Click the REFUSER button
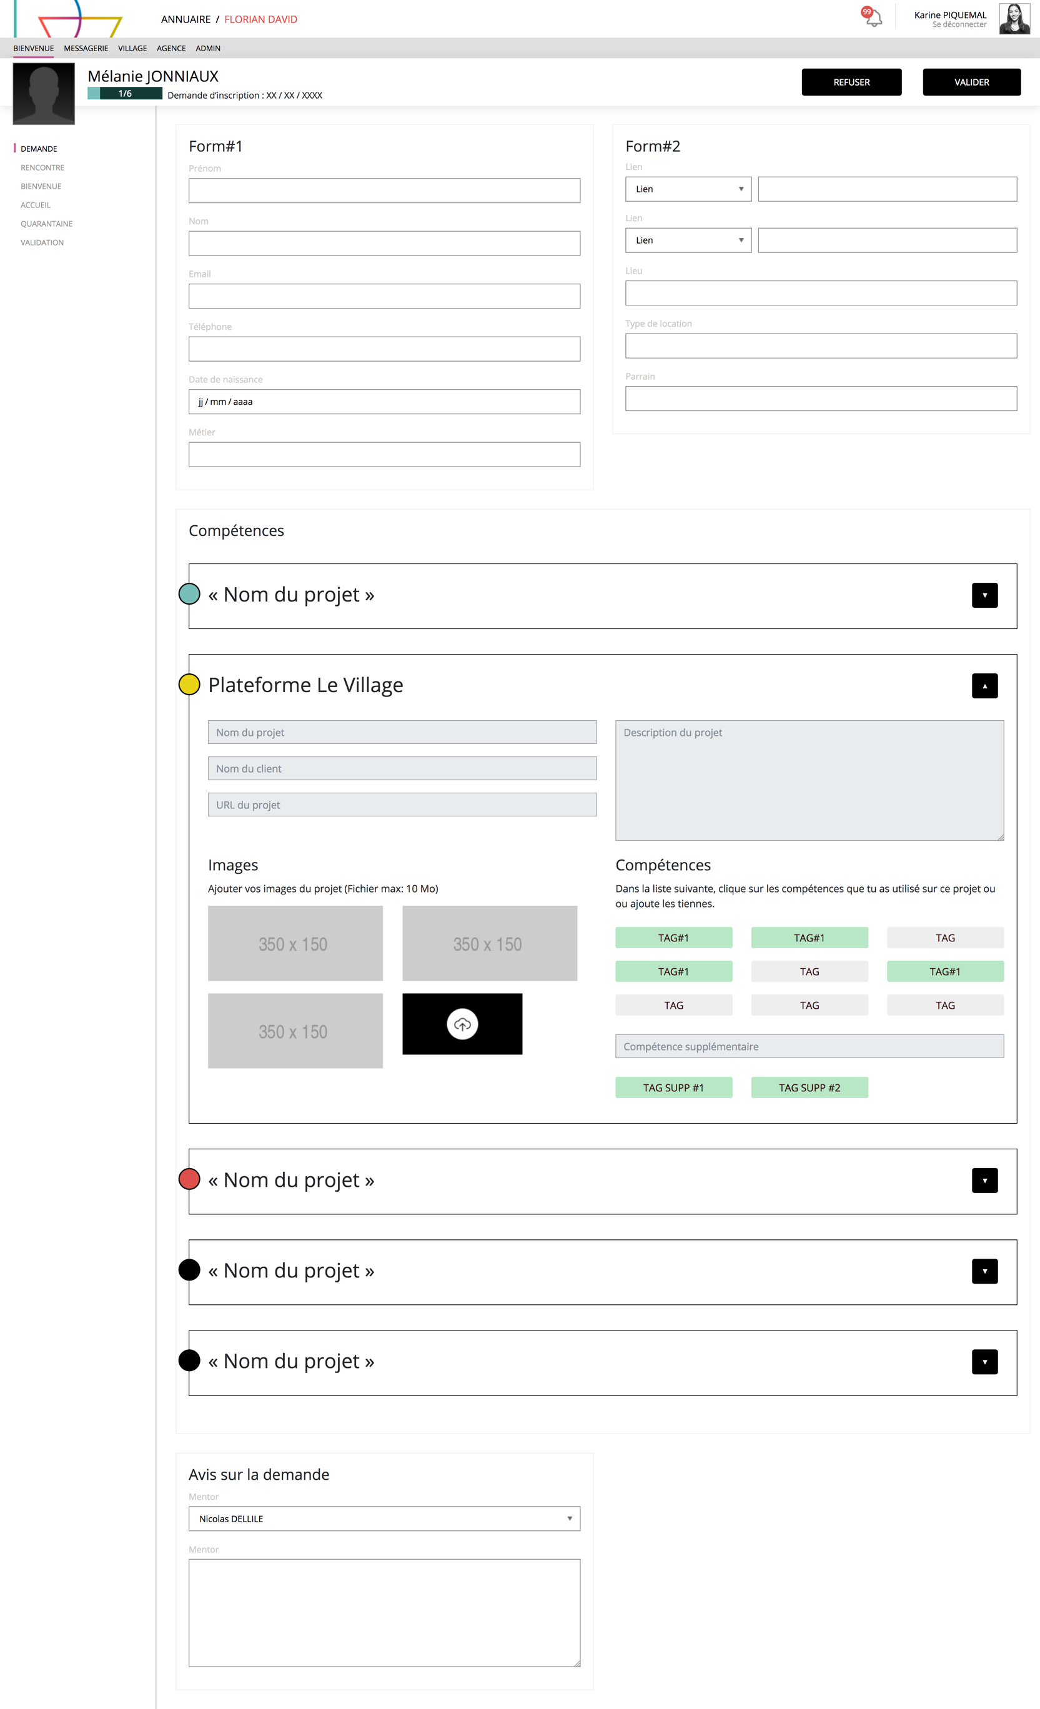This screenshot has height=1709, width=1040. [851, 82]
